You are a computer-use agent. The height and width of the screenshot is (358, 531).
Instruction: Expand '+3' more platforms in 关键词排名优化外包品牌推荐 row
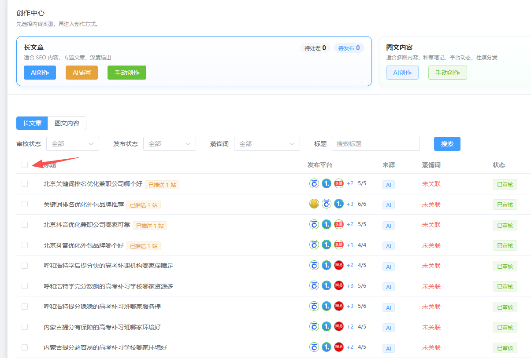coord(350,204)
